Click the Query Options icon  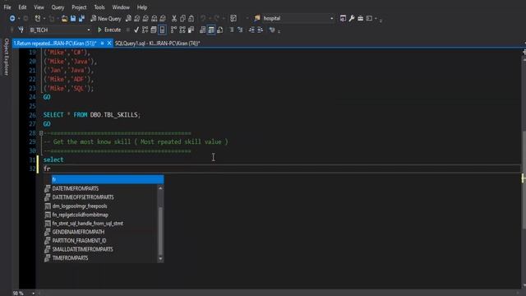(x=154, y=30)
